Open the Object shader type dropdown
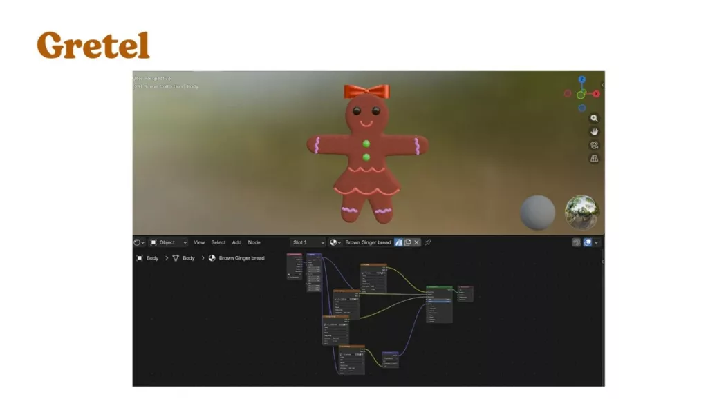The image size is (708, 399). coord(169,242)
